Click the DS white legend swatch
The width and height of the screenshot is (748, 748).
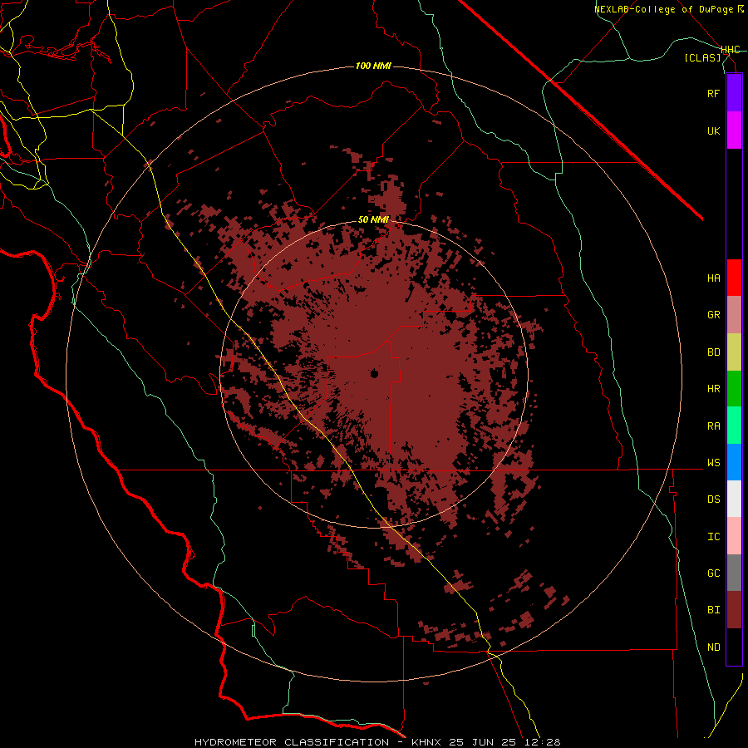pyautogui.click(x=734, y=499)
